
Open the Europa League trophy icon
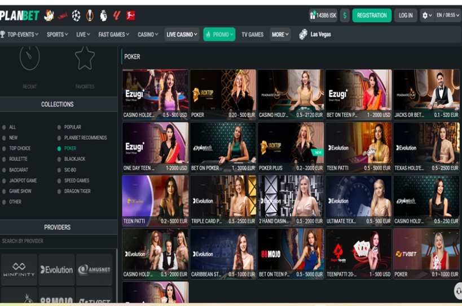click(90, 16)
